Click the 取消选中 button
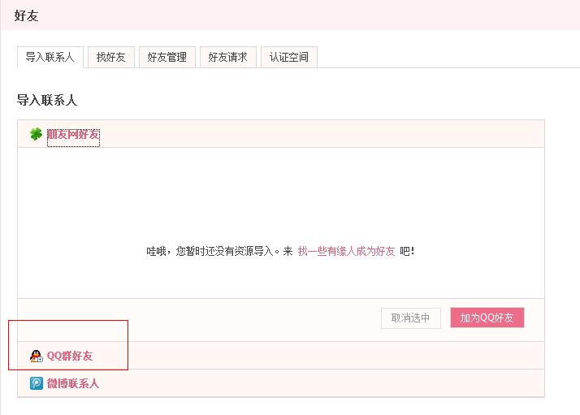Screen dimensions: 580x415 pyautogui.click(x=411, y=318)
